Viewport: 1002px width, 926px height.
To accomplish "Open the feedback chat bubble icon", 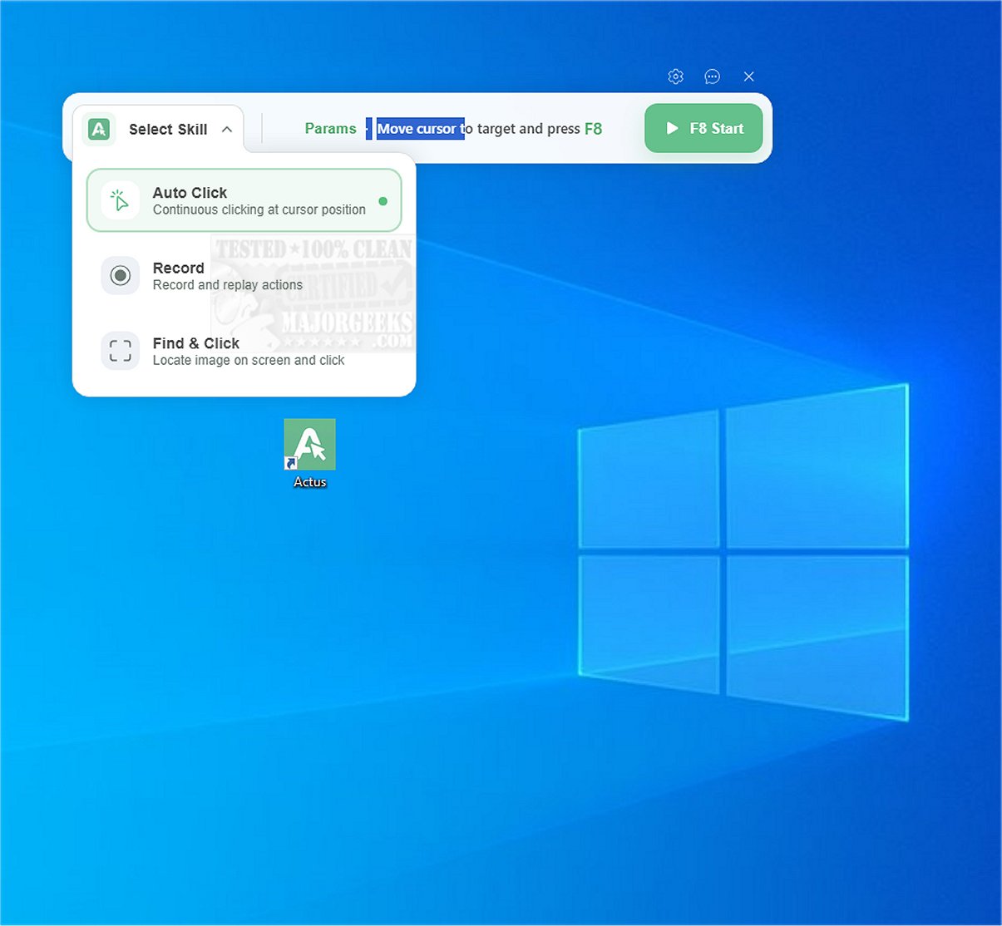I will [712, 76].
